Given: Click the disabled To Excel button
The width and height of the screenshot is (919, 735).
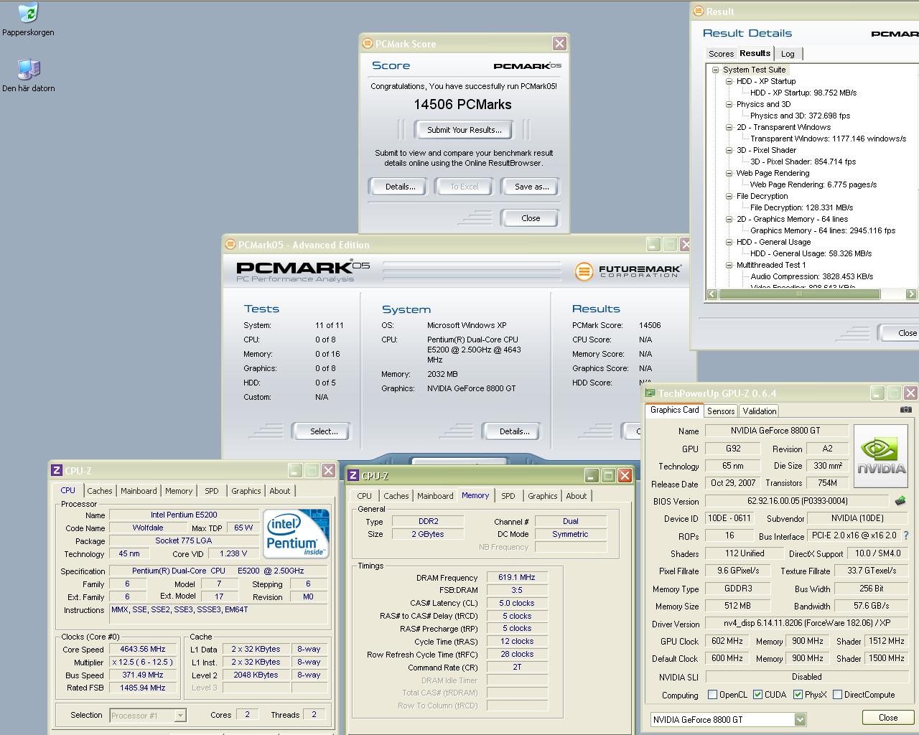Looking at the screenshot, I should point(464,187).
